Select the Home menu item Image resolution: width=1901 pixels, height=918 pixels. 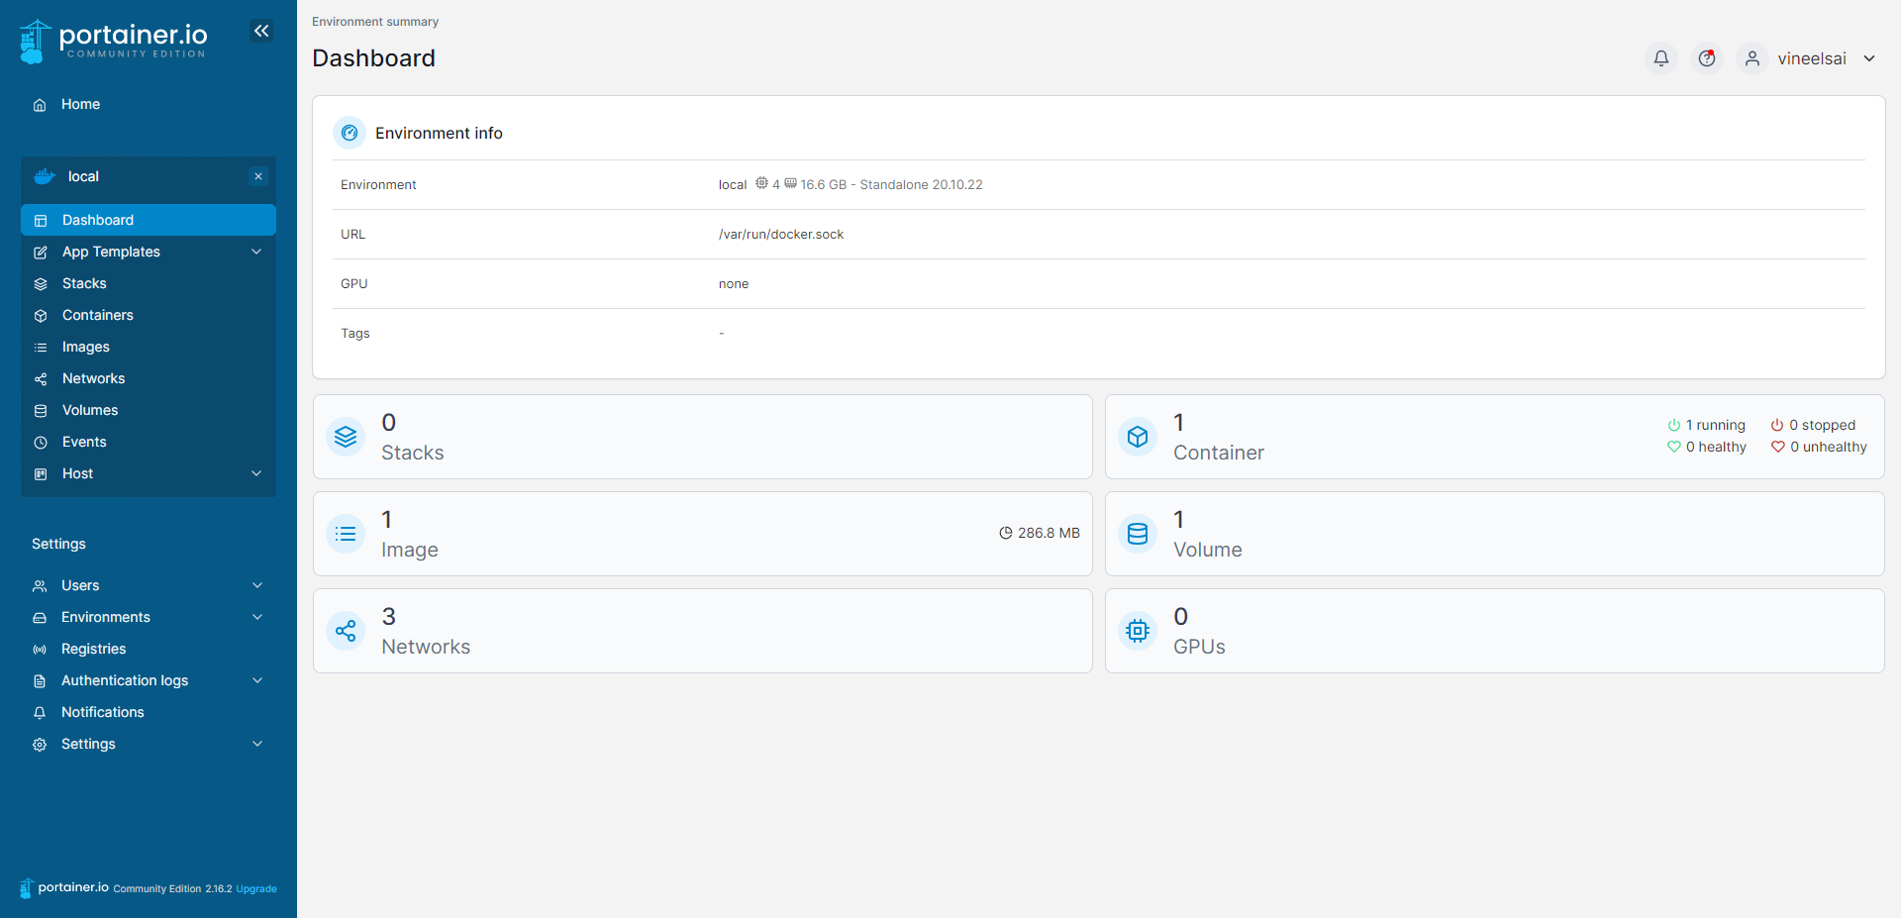click(80, 104)
